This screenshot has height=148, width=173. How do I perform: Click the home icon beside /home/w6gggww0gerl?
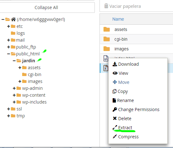coord(13,19)
